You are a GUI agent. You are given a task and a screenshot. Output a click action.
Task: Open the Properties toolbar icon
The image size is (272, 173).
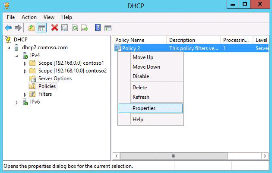pos(65,28)
